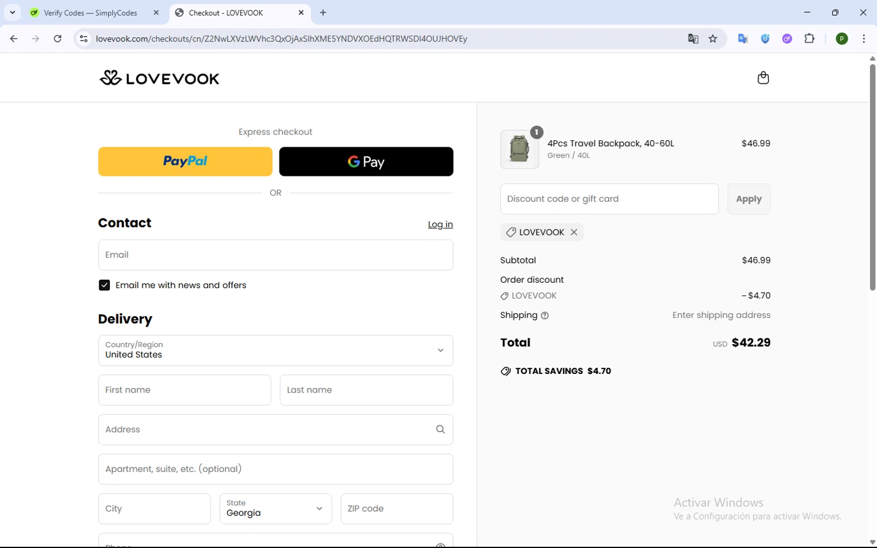Click the Log in link

[440, 224]
